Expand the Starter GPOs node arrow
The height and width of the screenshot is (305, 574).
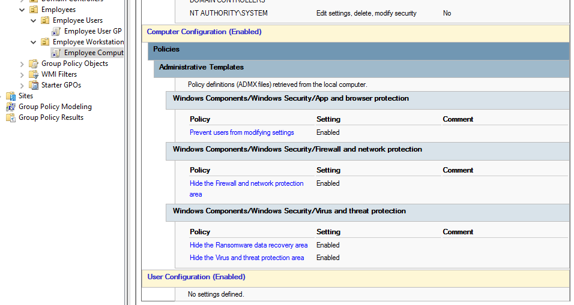23,85
